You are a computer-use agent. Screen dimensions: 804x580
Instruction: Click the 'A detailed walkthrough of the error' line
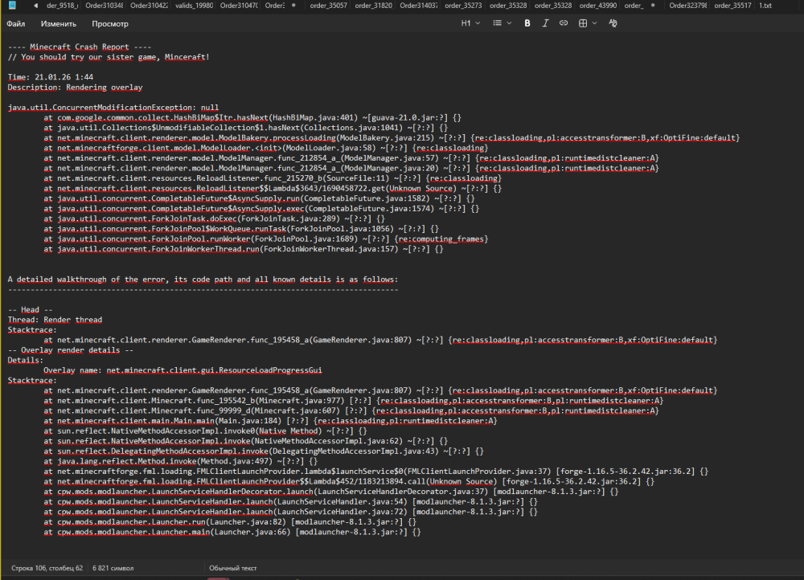pyautogui.click(x=203, y=280)
